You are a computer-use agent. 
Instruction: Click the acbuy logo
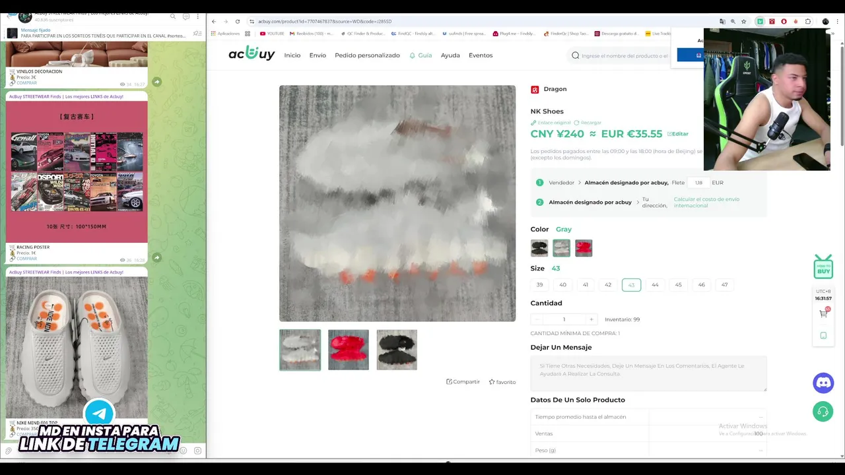(x=252, y=54)
